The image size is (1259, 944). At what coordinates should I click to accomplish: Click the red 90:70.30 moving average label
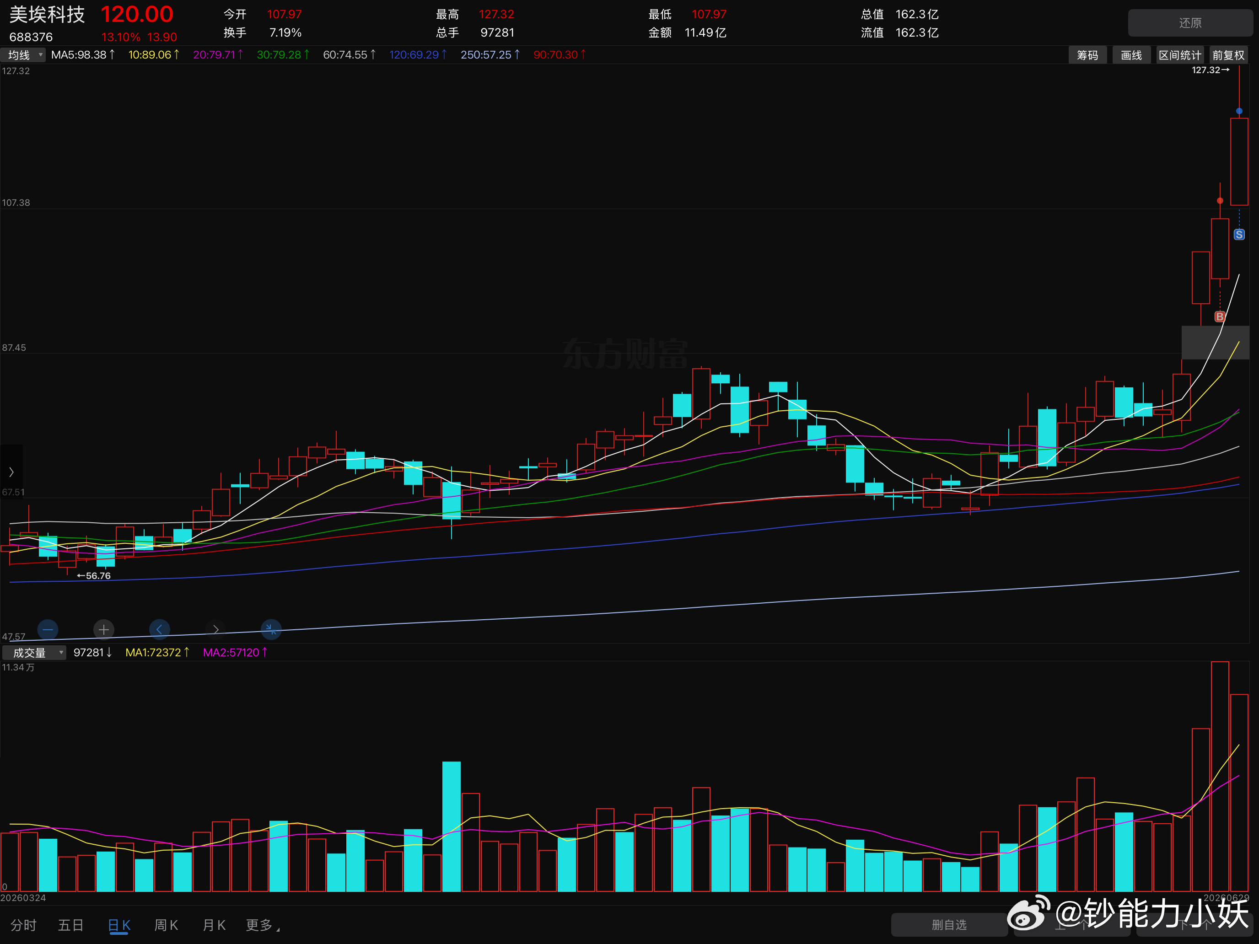coord(560,54)
